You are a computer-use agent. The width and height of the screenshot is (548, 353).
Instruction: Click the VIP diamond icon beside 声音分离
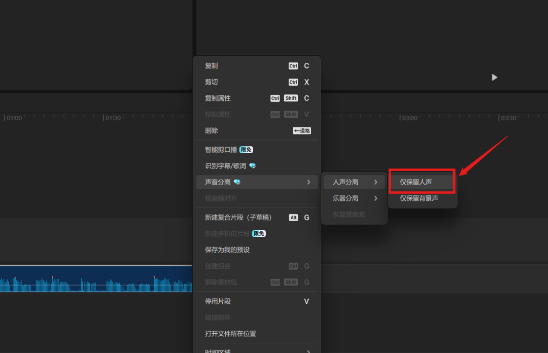[236, 182]
